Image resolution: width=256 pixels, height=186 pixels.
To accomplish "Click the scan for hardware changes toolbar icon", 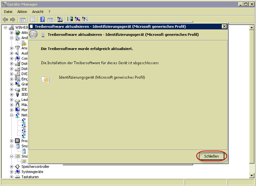I will (60, 19).
